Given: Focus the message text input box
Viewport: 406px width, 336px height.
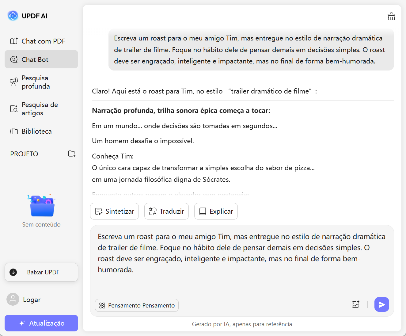Looking at the screenshot, I should point(241,261).
